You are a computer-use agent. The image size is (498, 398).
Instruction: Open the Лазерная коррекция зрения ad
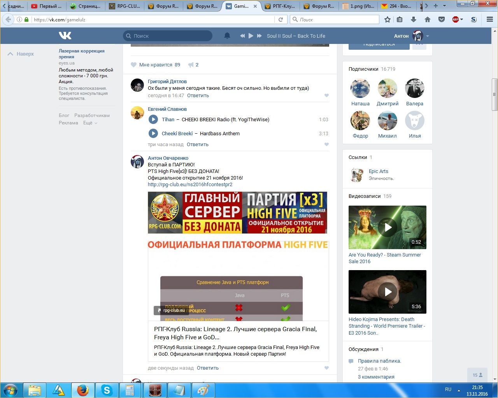82,54
